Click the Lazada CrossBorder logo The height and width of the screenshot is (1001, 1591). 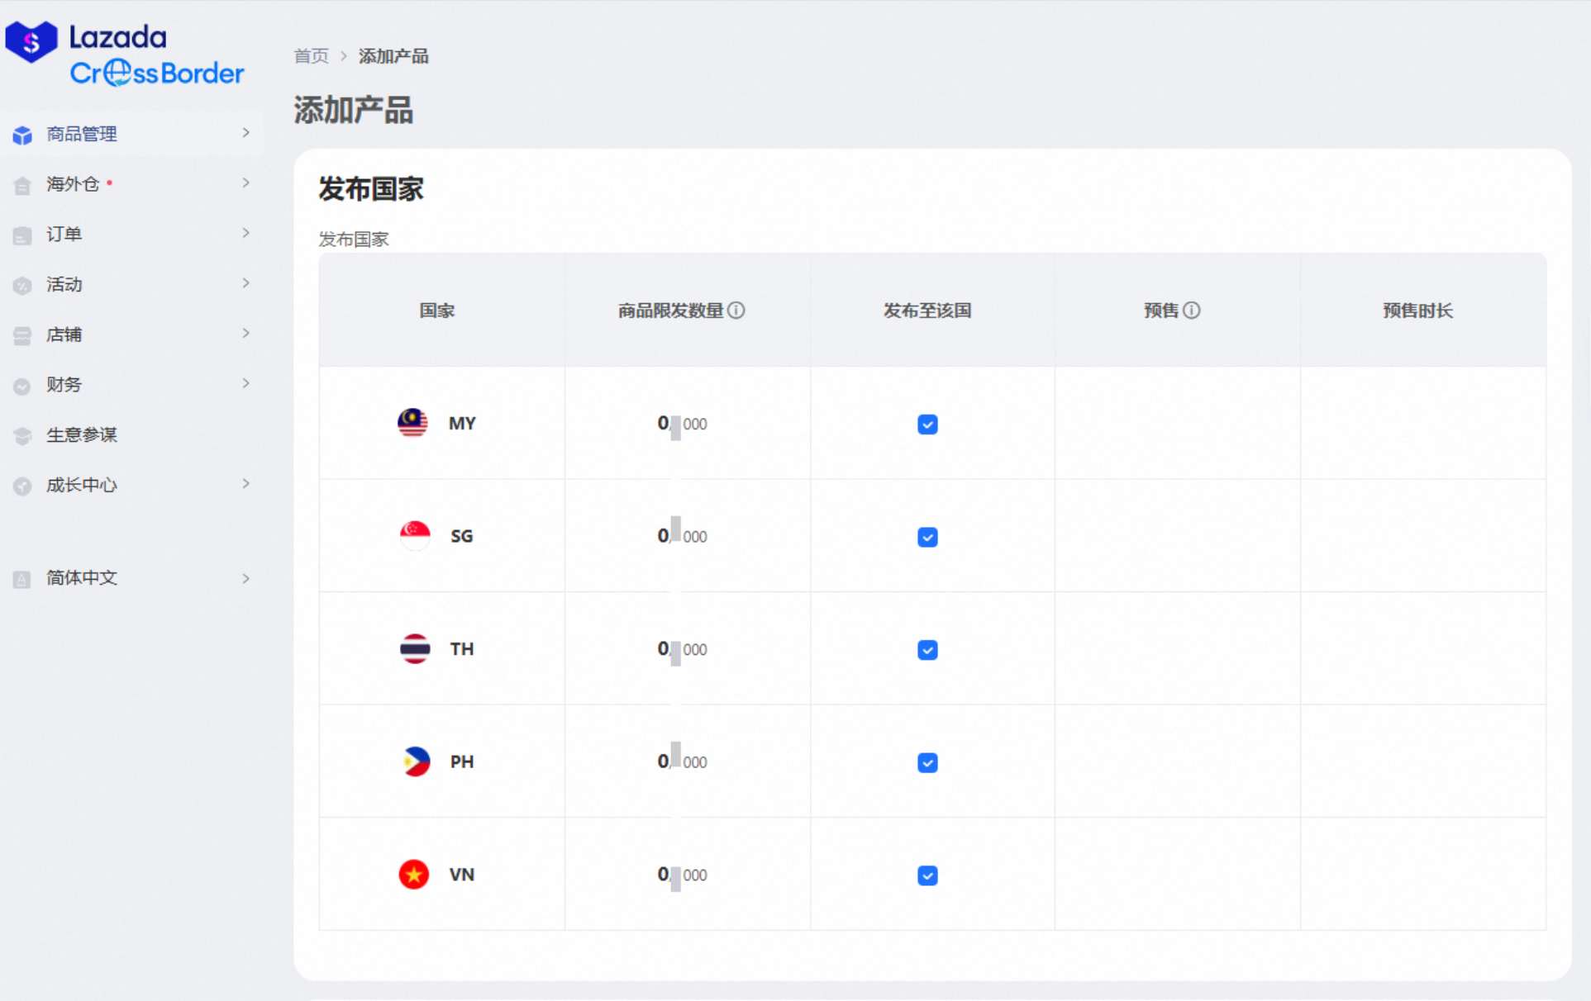click(x=124, y=54)
